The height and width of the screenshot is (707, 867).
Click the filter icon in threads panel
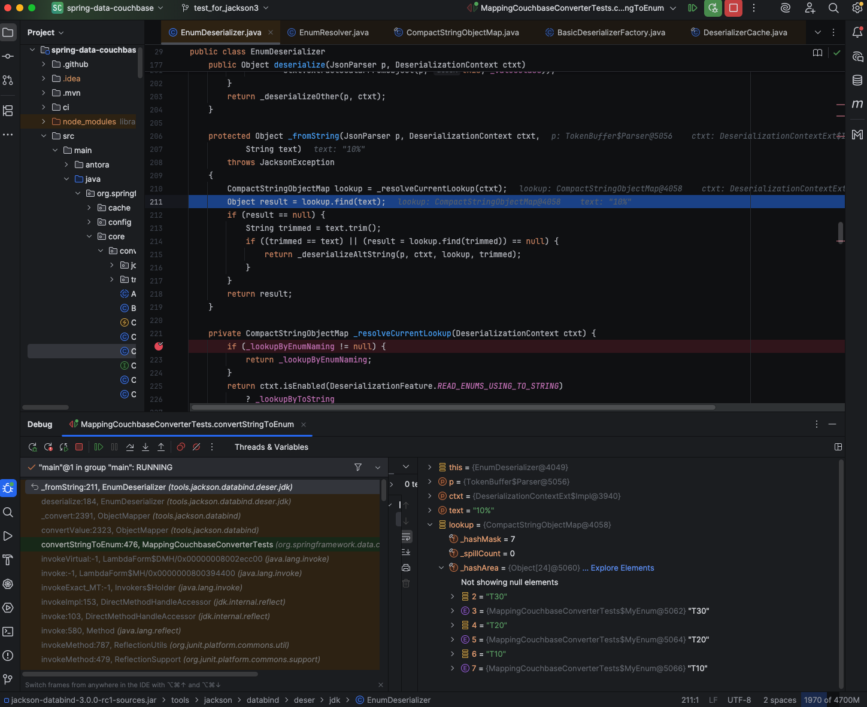pos(358,467)
